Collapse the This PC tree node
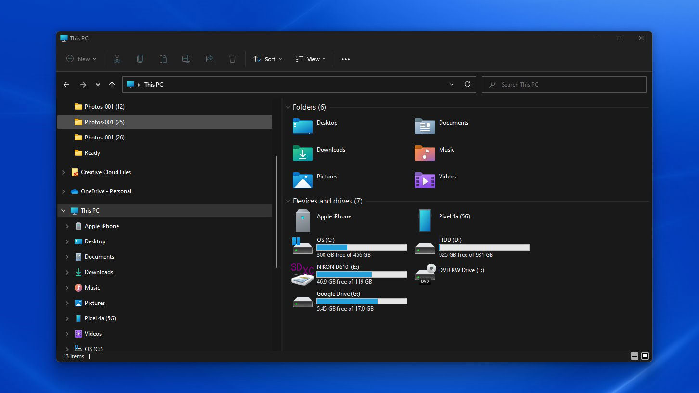699x393 pixels. tap(64, 211)
